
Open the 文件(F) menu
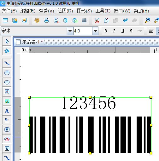9,11
